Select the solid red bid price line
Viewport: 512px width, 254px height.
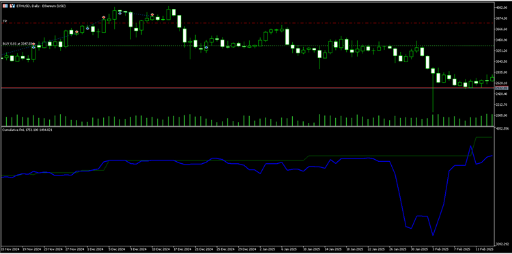click(x=248, y=88)
